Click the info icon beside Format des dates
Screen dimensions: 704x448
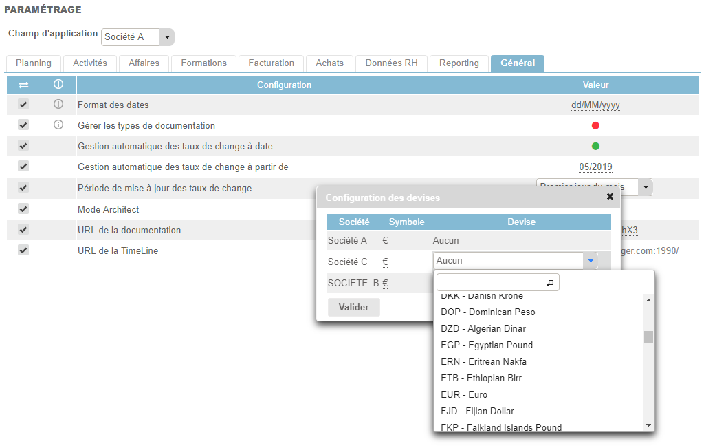(58, 105)
